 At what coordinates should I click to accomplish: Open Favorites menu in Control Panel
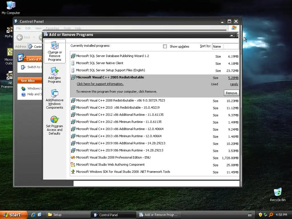click(x=52, y=28)
